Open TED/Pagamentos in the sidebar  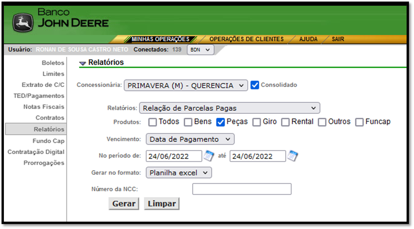39,96
